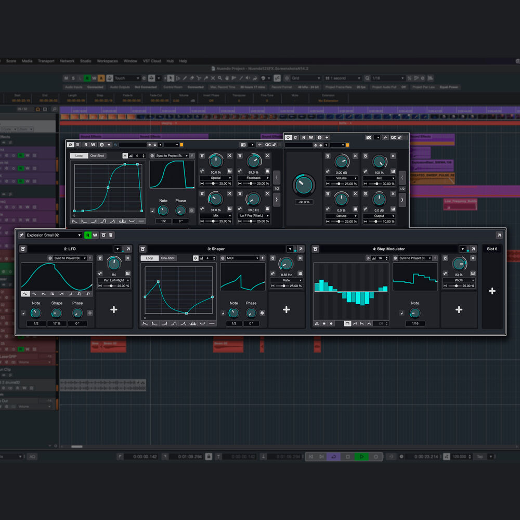Image resolution: width=520 pixels, height=520 pixels.
Task: Remove the Feedback modulation with its X
Action: click(267, 156)
